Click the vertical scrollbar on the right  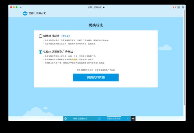pos(184,58)
